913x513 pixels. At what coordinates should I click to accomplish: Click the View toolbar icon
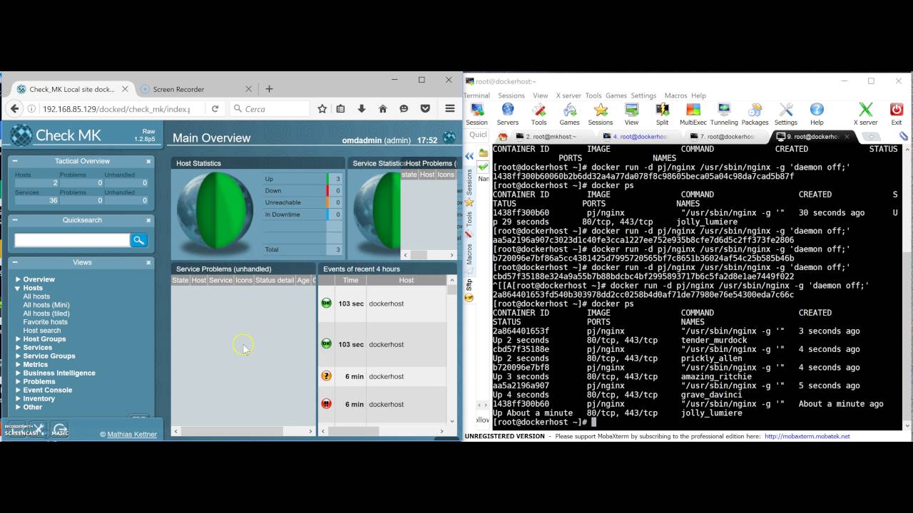pos(631,113)
